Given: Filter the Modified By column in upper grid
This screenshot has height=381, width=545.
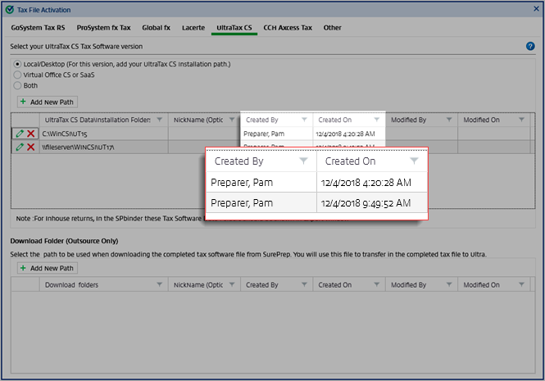Looking at the screenshot, I should point(449,120).
